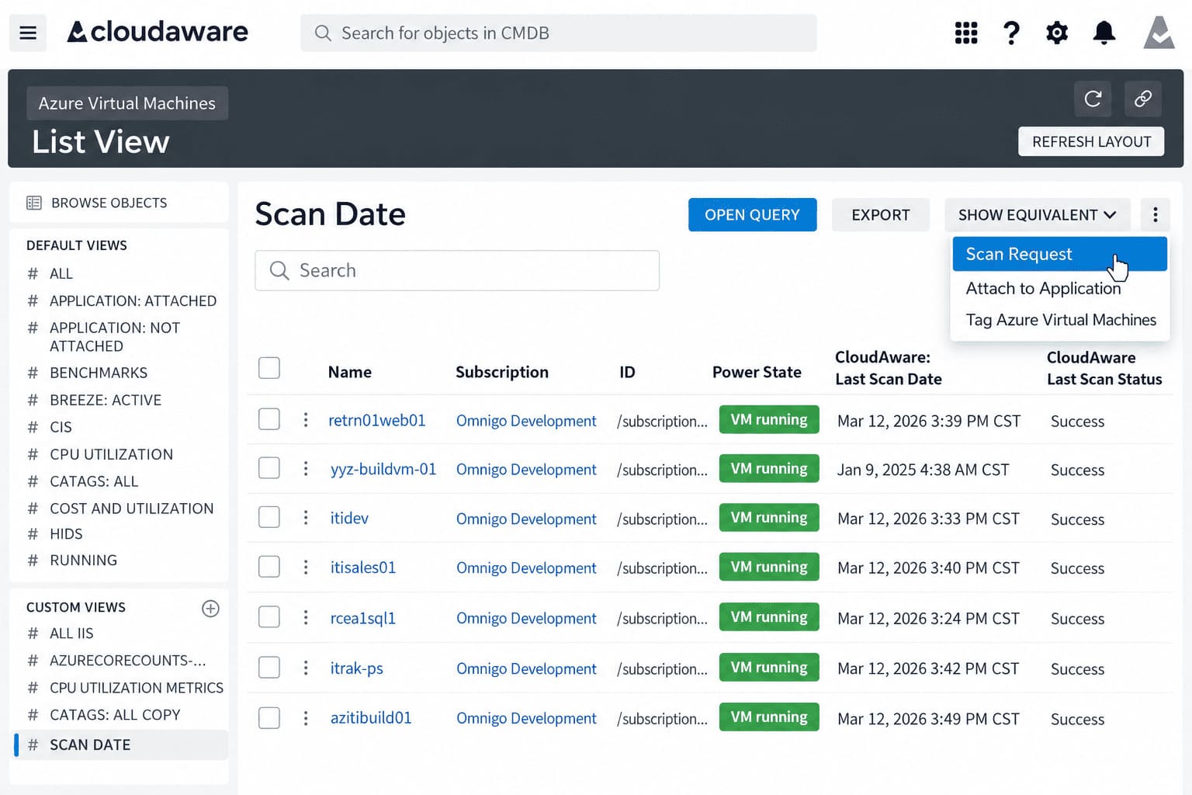Click the Refresh Layout button
Screen dimensions: 1192x795
pyautogui.click(x=1091, y=142)
